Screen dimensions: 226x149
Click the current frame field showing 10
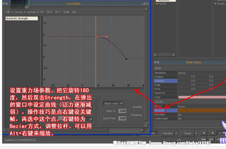click(x=220, y=133)
